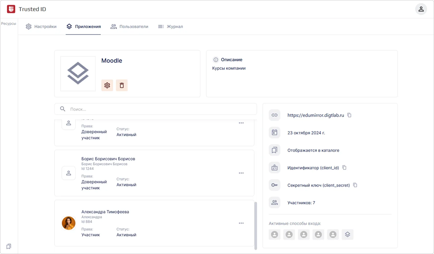Open options menu for Борис Борисович Борисов
The height and width of the screenshot is (254, 434).
pyautogui.click(x=241, y=173)
